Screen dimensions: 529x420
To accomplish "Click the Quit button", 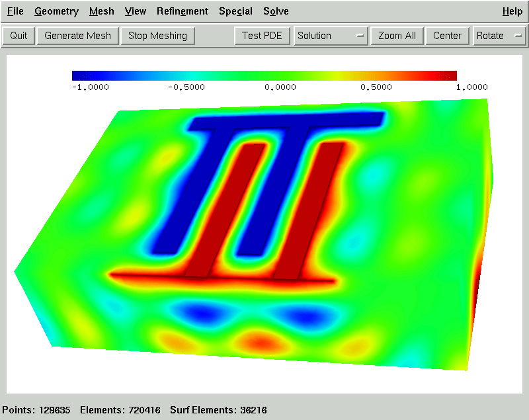I will click(19, 36).
